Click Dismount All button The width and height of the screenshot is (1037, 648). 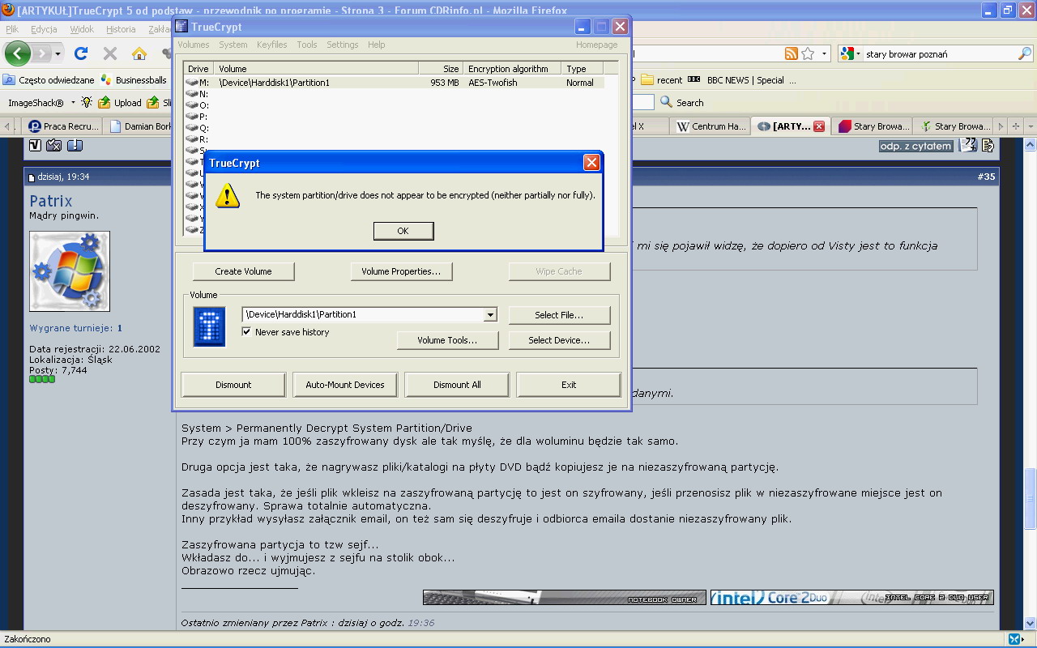(x=457, y=385)
